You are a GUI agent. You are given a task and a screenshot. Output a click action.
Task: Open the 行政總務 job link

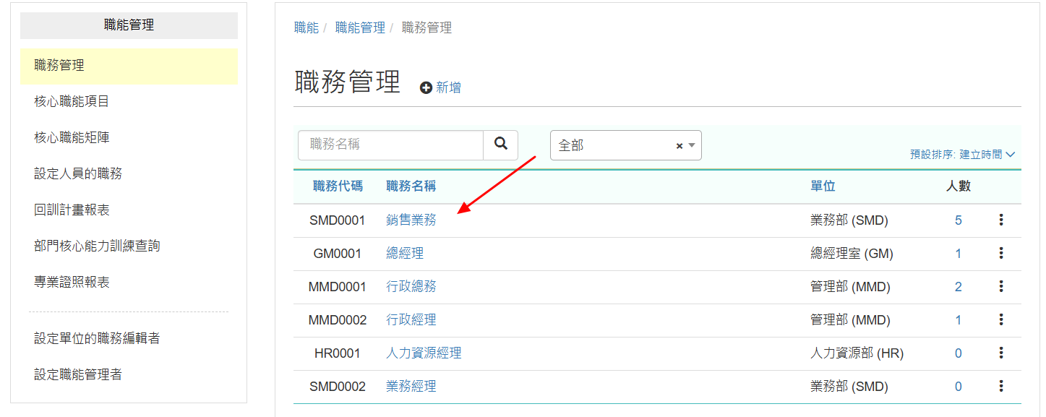[x=411, y=287]
